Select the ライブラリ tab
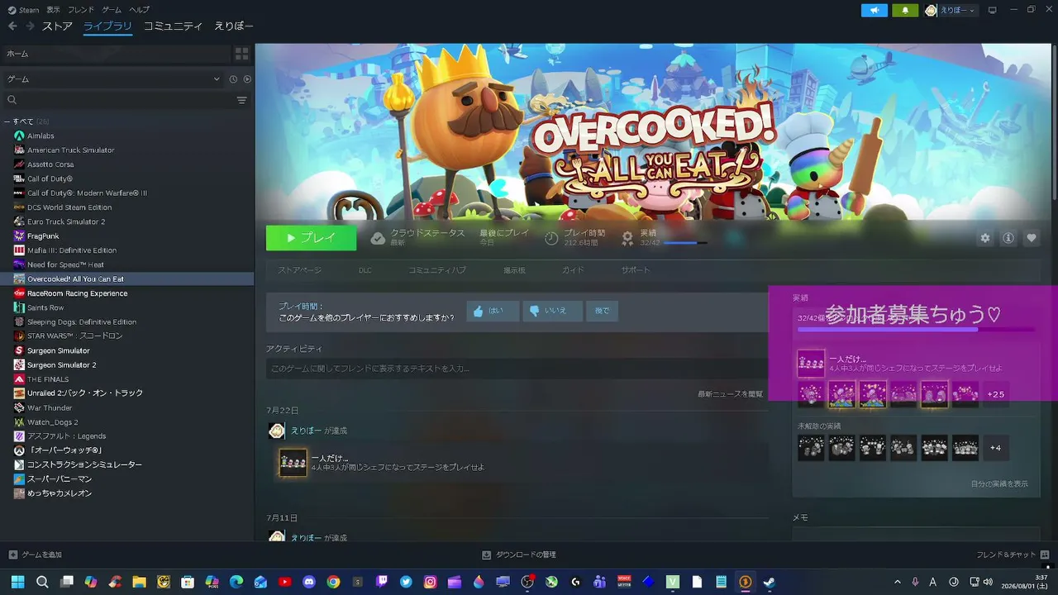Image resolution: width=1058 pixels, height=595 pixels. pos(107,26)
